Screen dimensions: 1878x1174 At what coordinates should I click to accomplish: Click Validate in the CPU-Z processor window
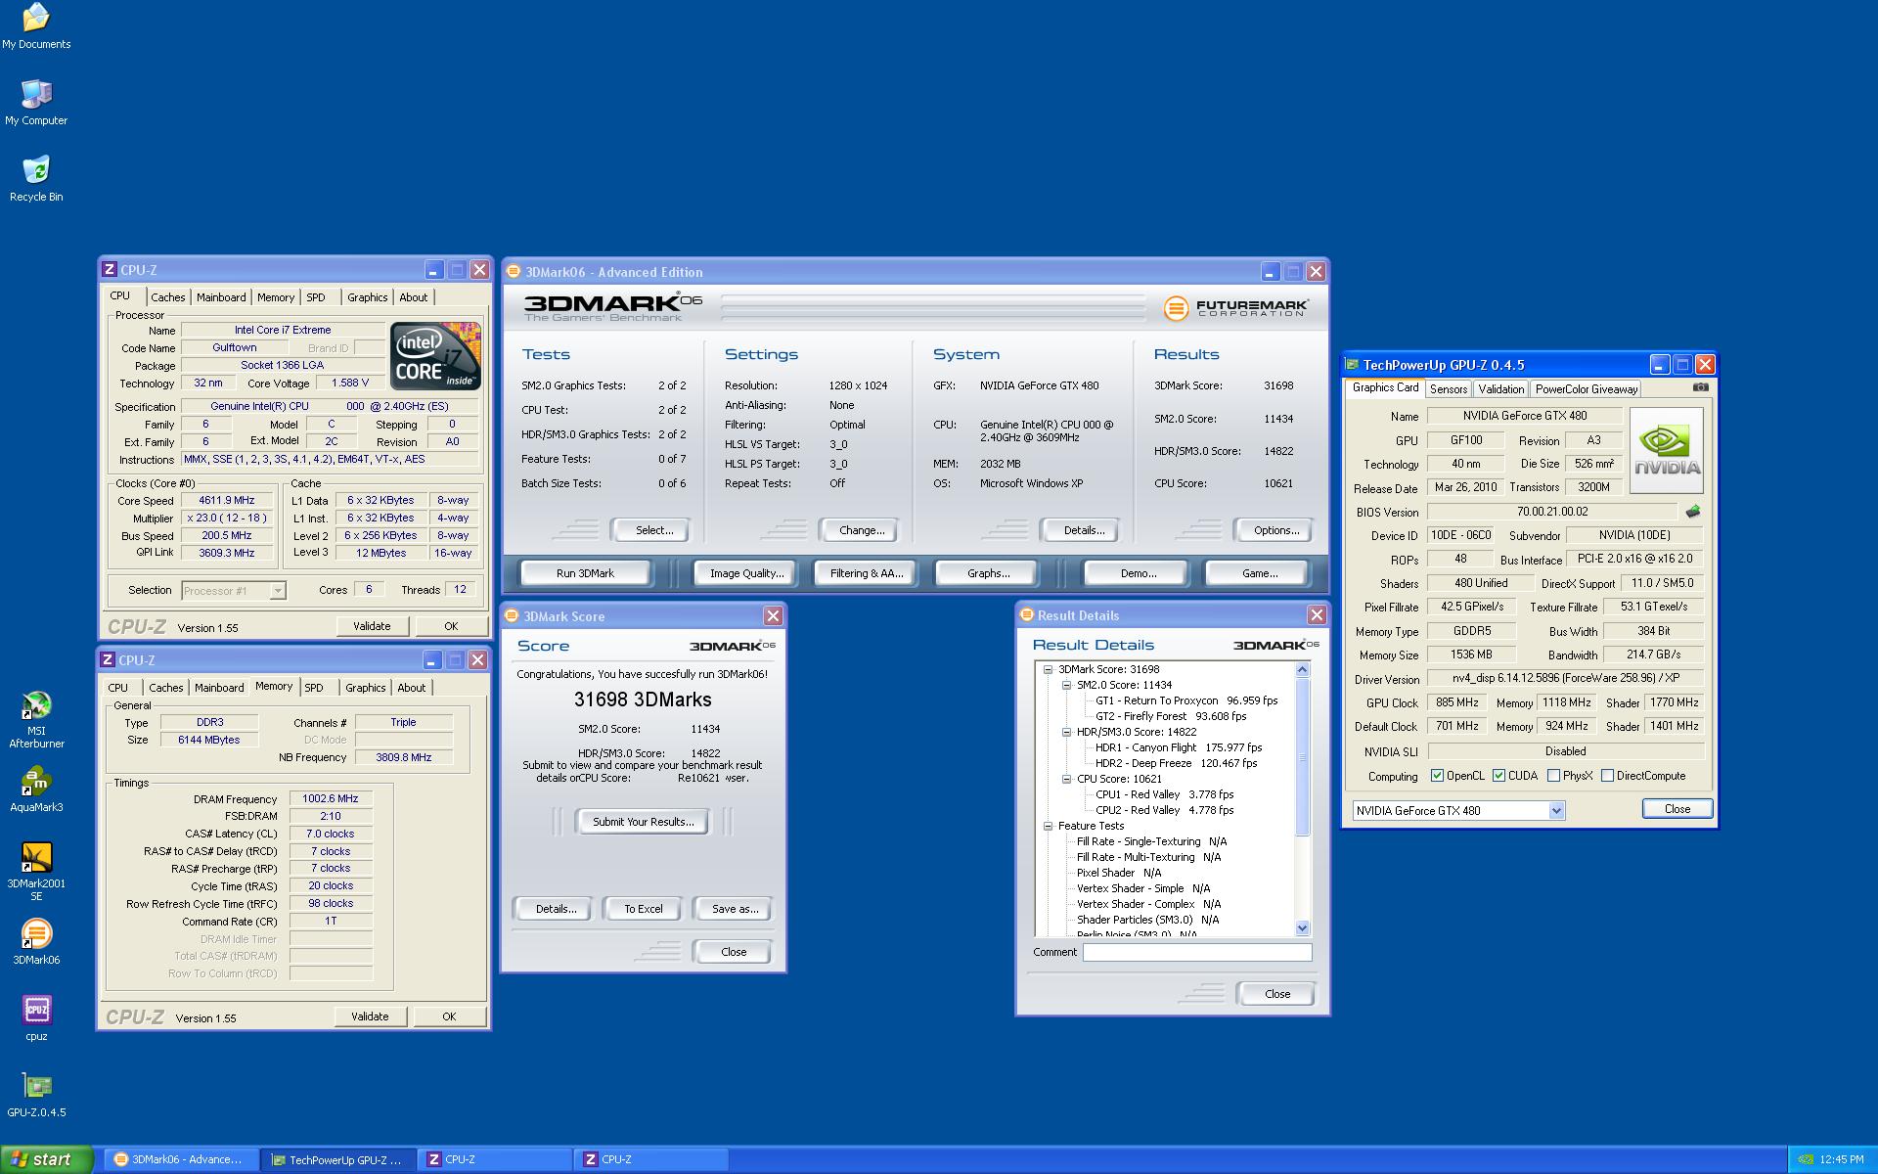click(372, 626)
